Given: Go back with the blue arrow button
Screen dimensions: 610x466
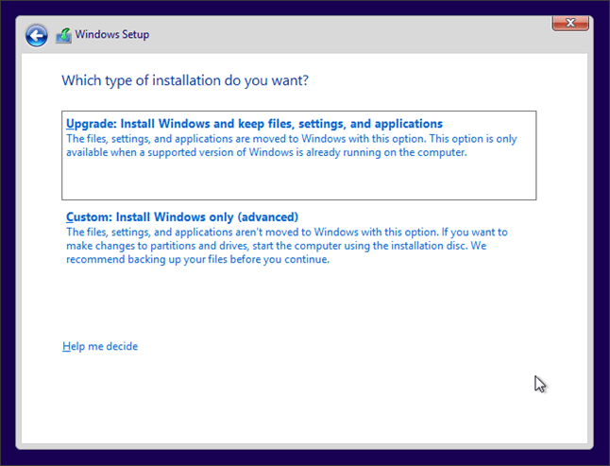Looking at the screenshot, I should coord(37,36).
